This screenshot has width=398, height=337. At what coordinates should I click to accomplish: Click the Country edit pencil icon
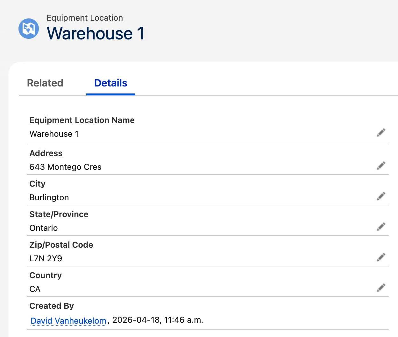pos(381,287)
